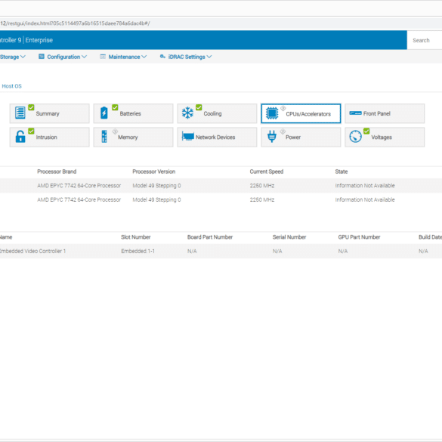Expand the Storage menu chevron
442x442 pixels.
[23, 57]
